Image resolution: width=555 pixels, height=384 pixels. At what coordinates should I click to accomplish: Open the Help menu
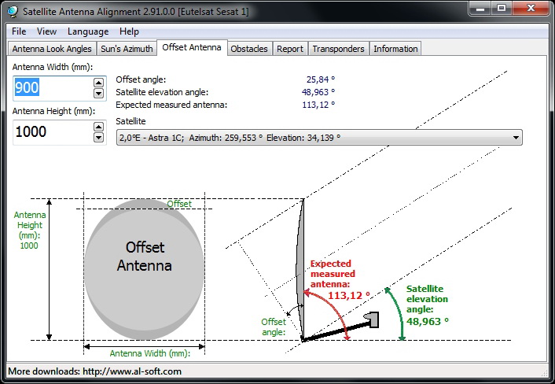(129, 31)
